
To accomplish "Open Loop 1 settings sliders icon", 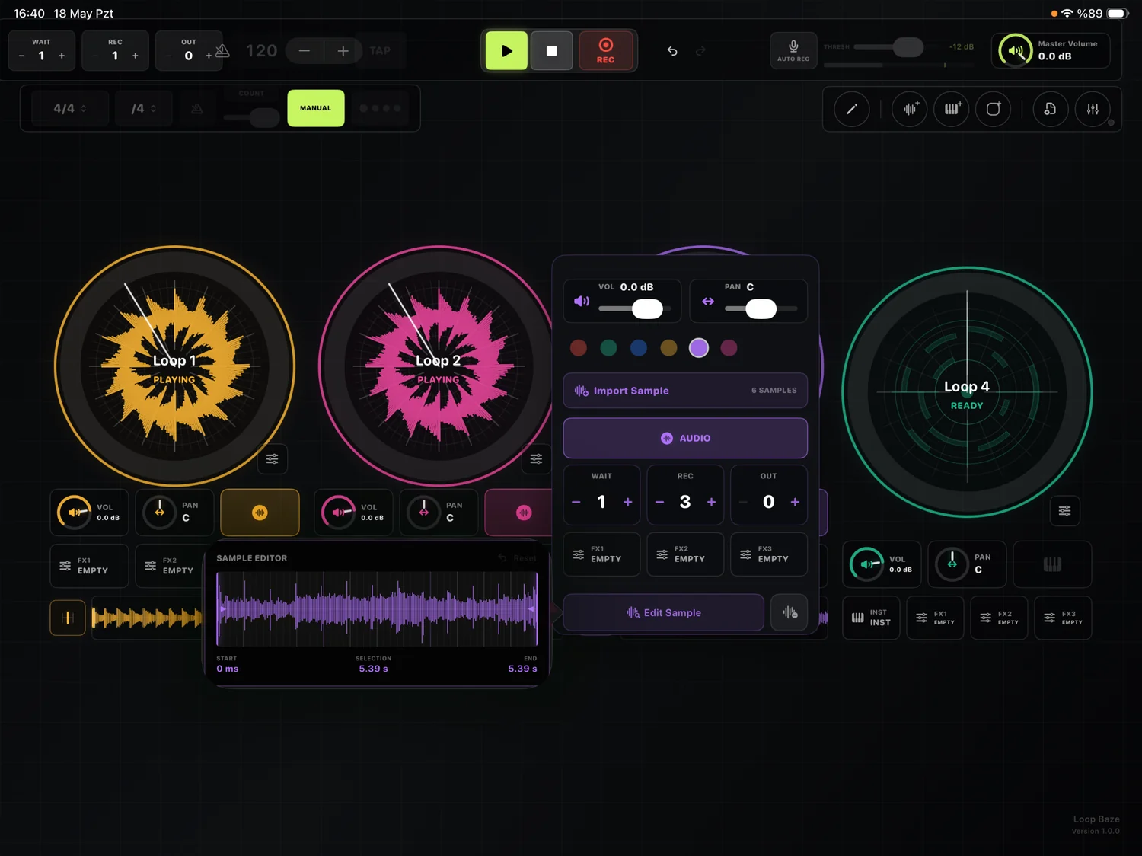I will pos(272,458).
